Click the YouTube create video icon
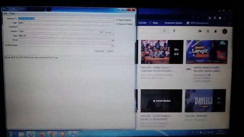This screenshot has height=137, width=244. click(200, 31)
